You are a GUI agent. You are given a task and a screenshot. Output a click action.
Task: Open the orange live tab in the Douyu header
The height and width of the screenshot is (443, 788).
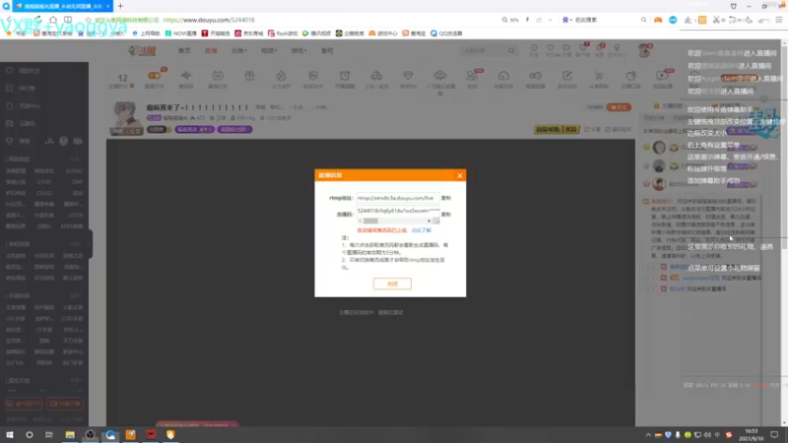[x=211, y=51]
